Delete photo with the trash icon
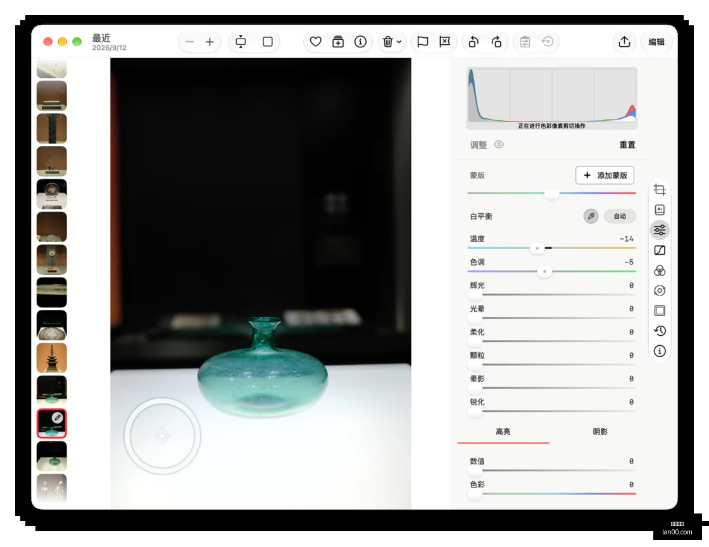 pos(387,42)
